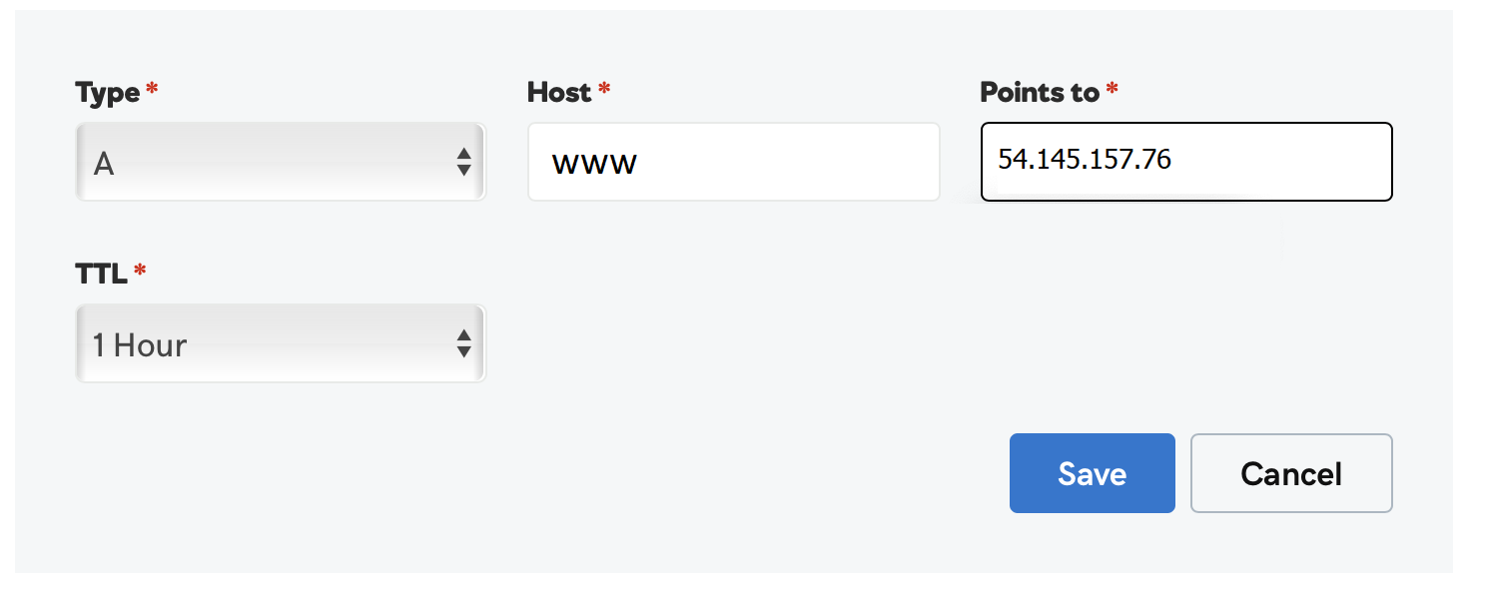This screenshot has height=593, width=1494.
Task: Click the red asterisk beside TTL
Action: 140,272
